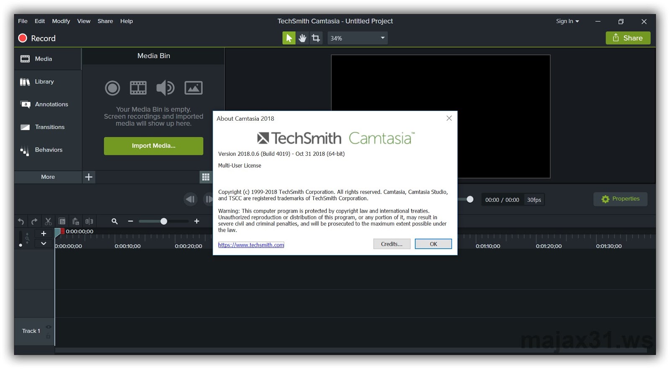The image size is (670, 369).
Task: Click the record circle icon in Media Bin
Action: pyautogui.click(x=112, y=88)
